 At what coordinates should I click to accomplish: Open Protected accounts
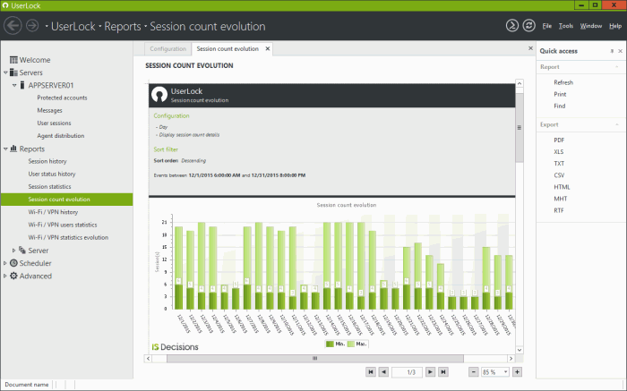click(62, 98)
